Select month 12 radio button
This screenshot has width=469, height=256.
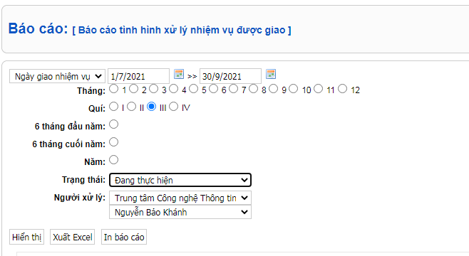pyautogui.click(x=342, y=89)
